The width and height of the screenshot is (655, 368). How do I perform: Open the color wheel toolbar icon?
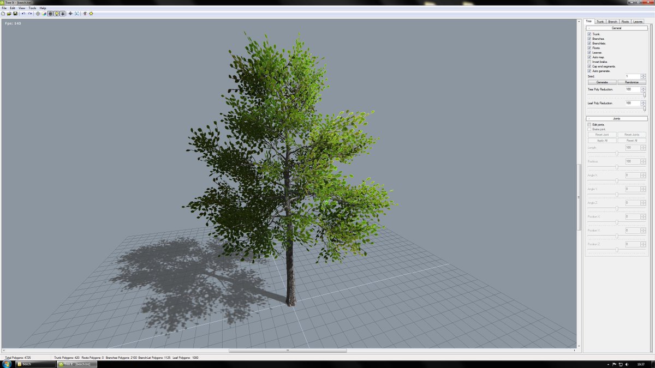(x=44, y=14)
